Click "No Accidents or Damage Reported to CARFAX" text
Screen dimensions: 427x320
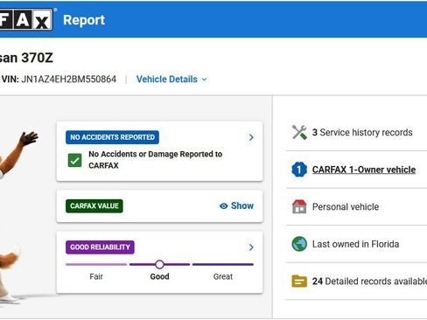[156, 160]
